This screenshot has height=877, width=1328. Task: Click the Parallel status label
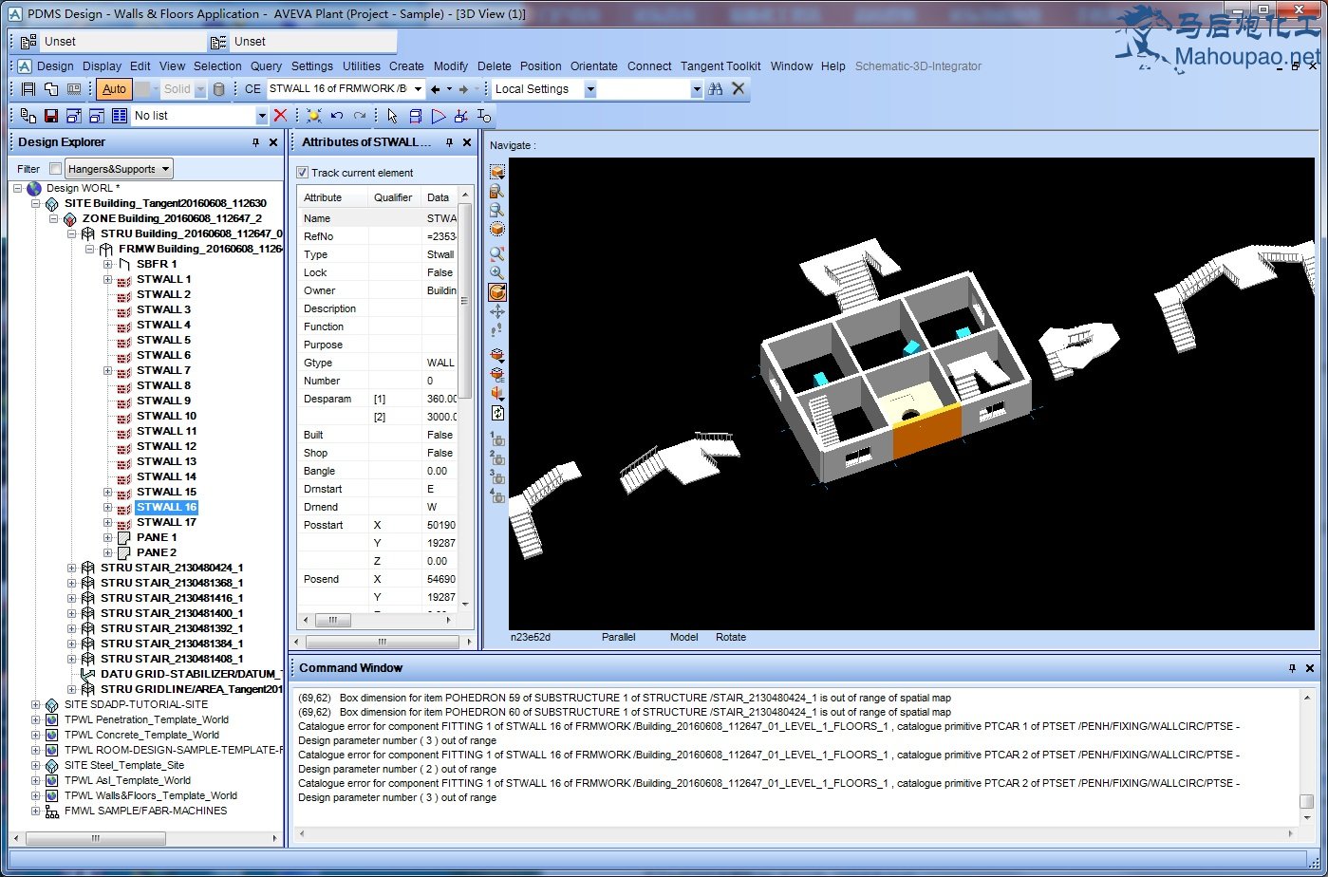[619, 637]
